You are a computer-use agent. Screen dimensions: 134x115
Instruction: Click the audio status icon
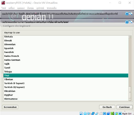(x=89, y=113)
